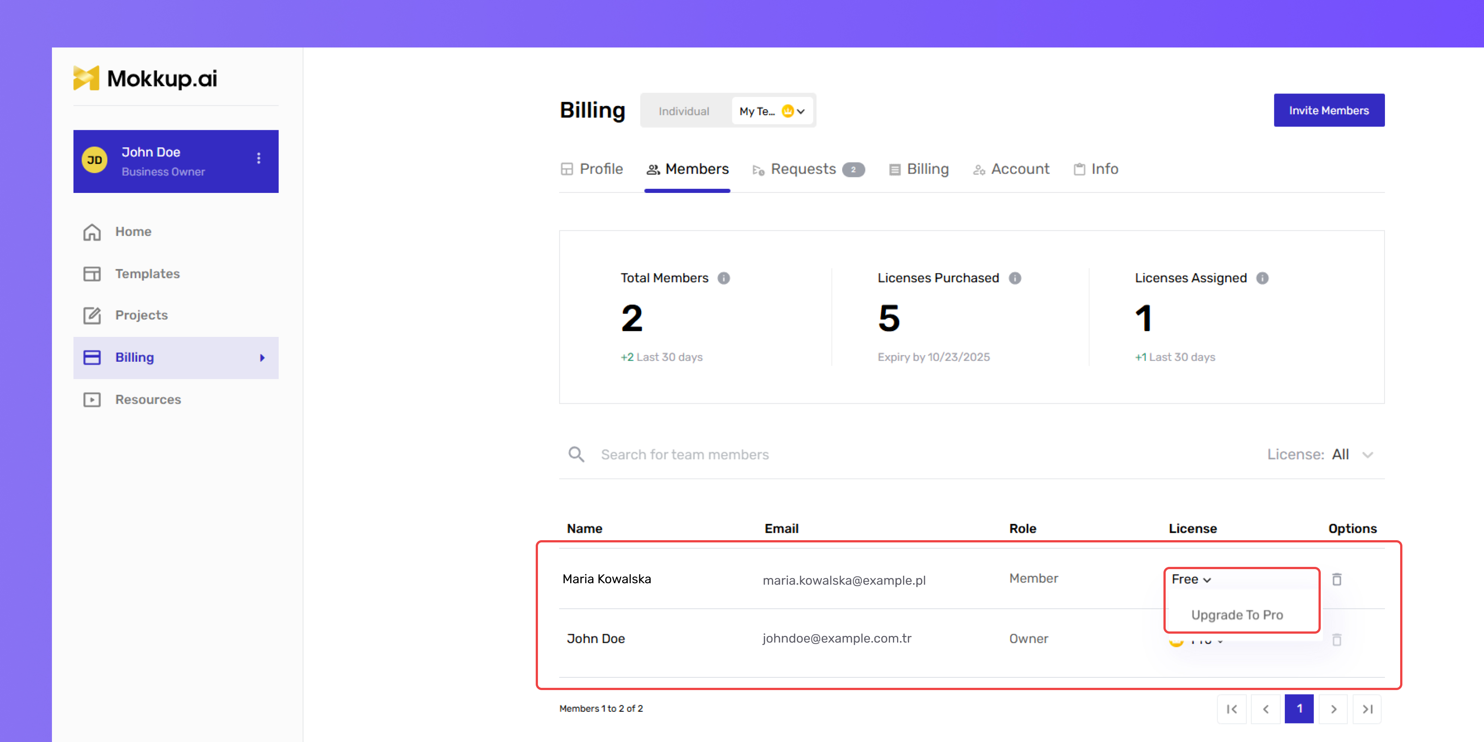Click the Owner role cell

[x=1028, y=638]
